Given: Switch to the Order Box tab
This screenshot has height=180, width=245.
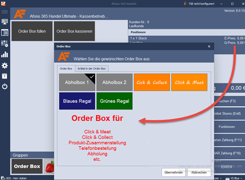Looking at the screenshot, I should pos(66,69).
